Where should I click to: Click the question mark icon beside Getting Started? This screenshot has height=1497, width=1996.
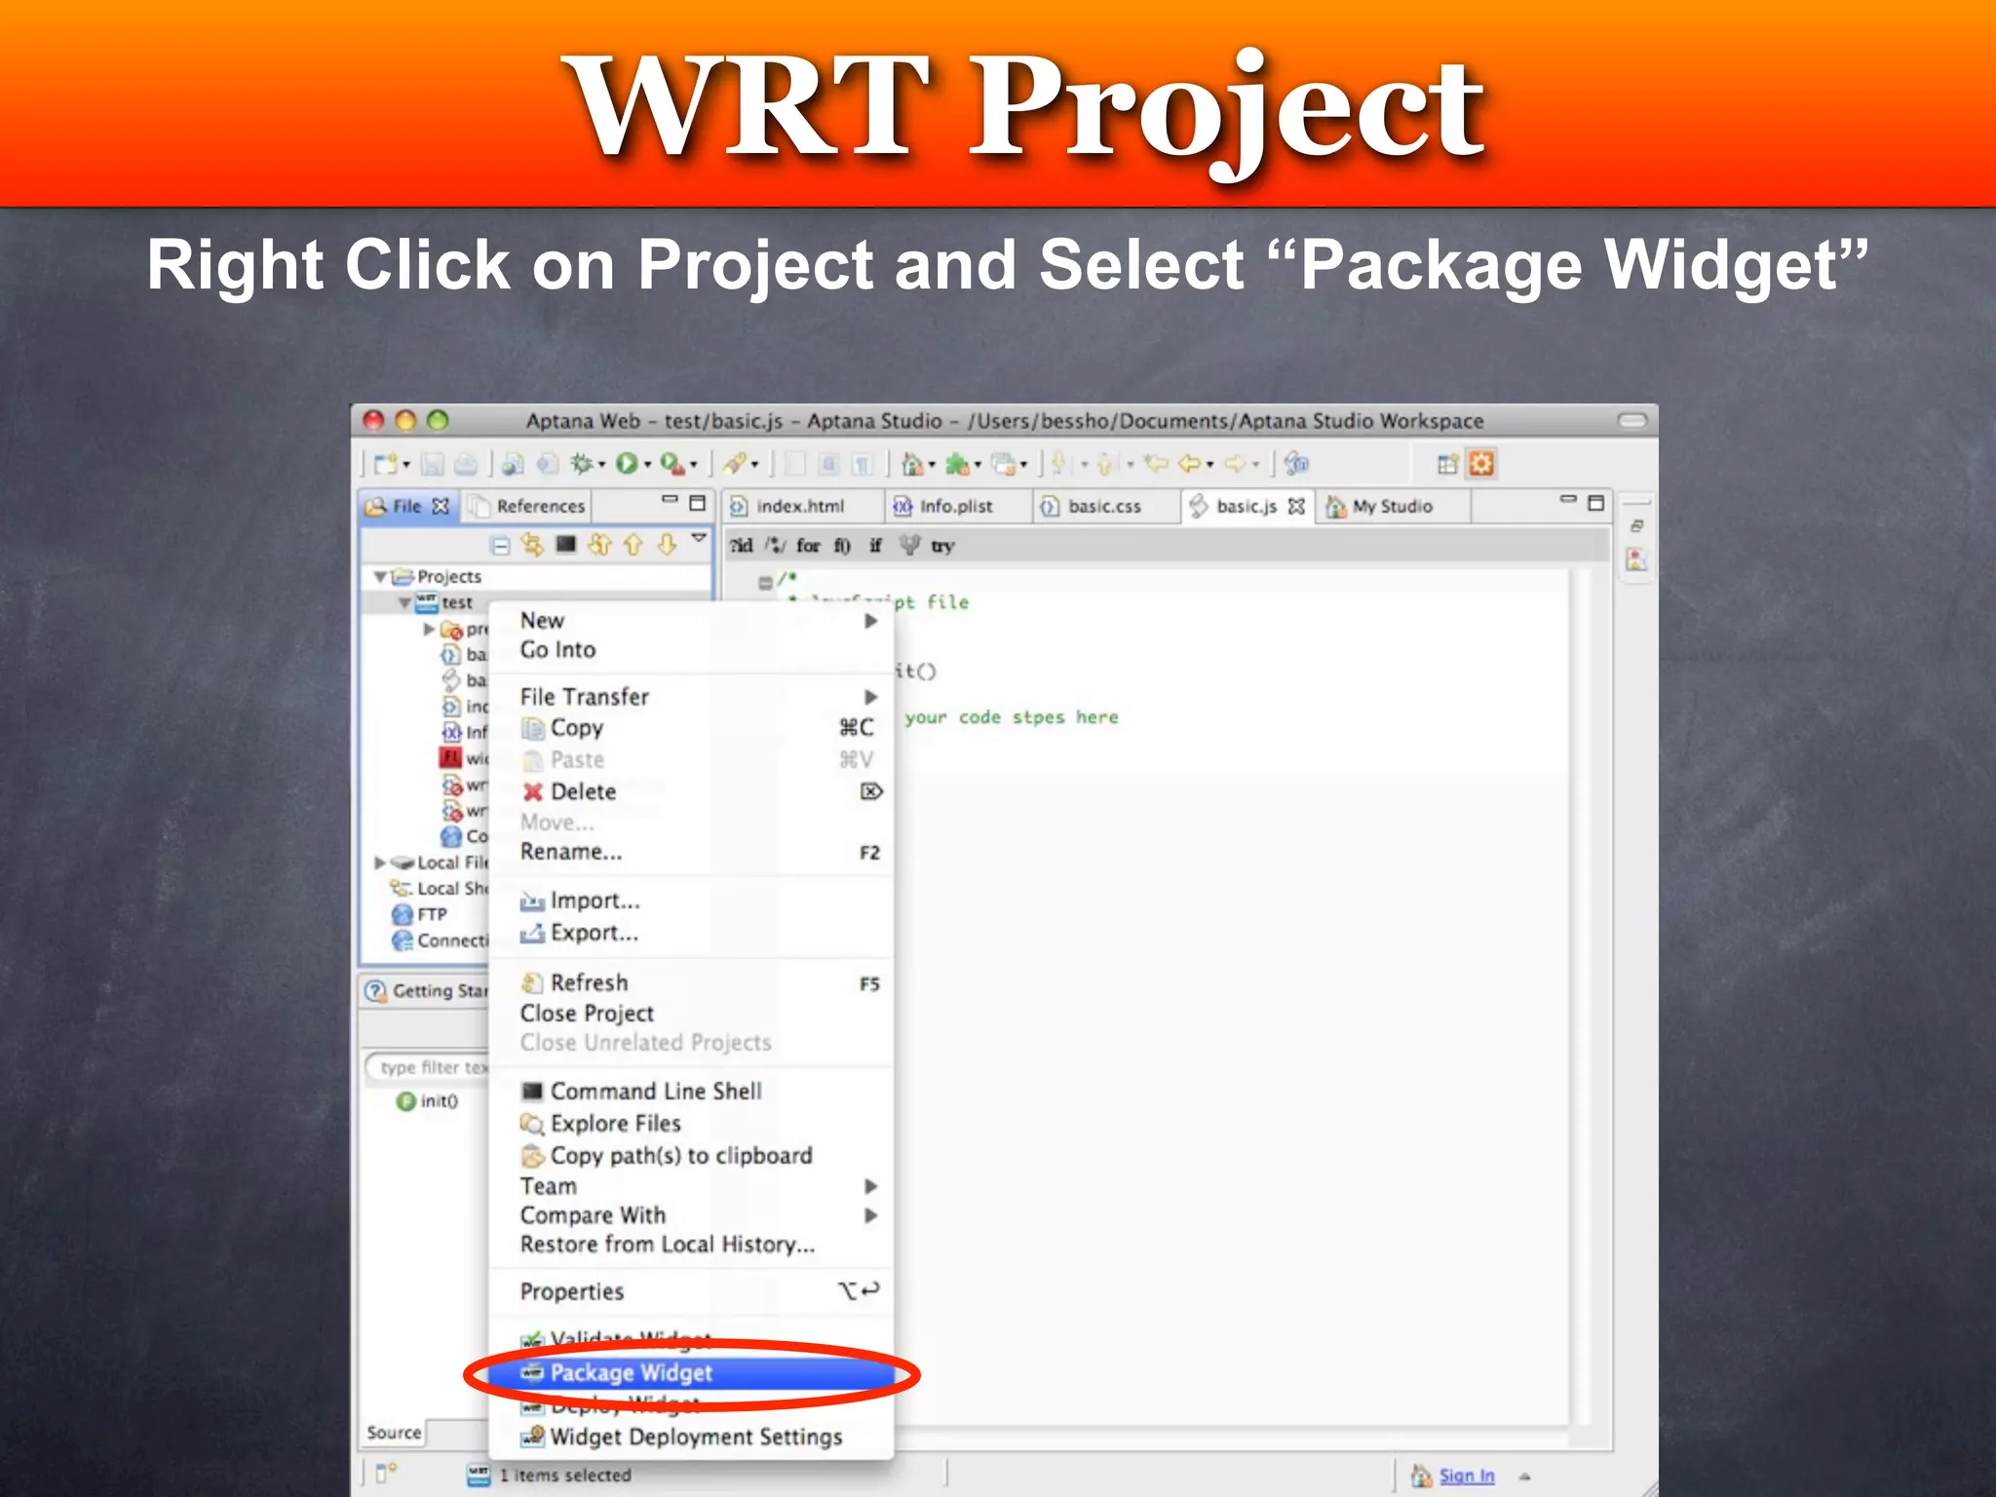(x=375, y=991)
